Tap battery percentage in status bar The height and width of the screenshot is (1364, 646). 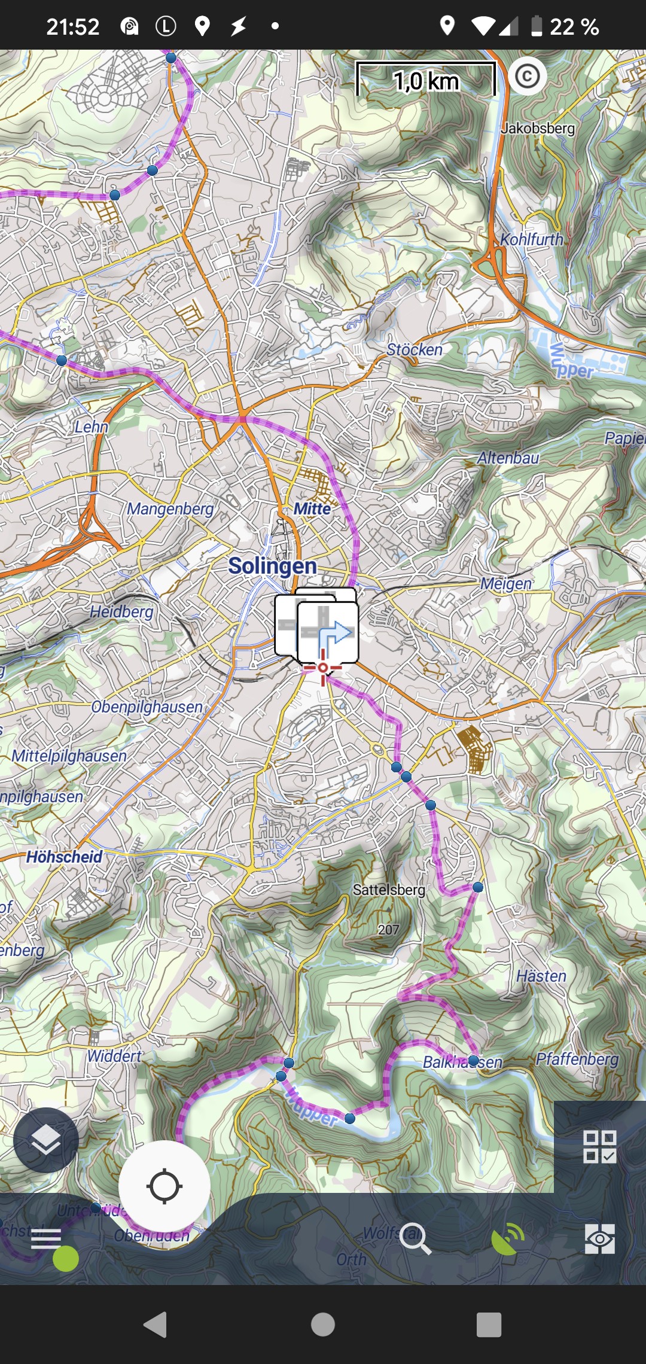pos(573,26)
